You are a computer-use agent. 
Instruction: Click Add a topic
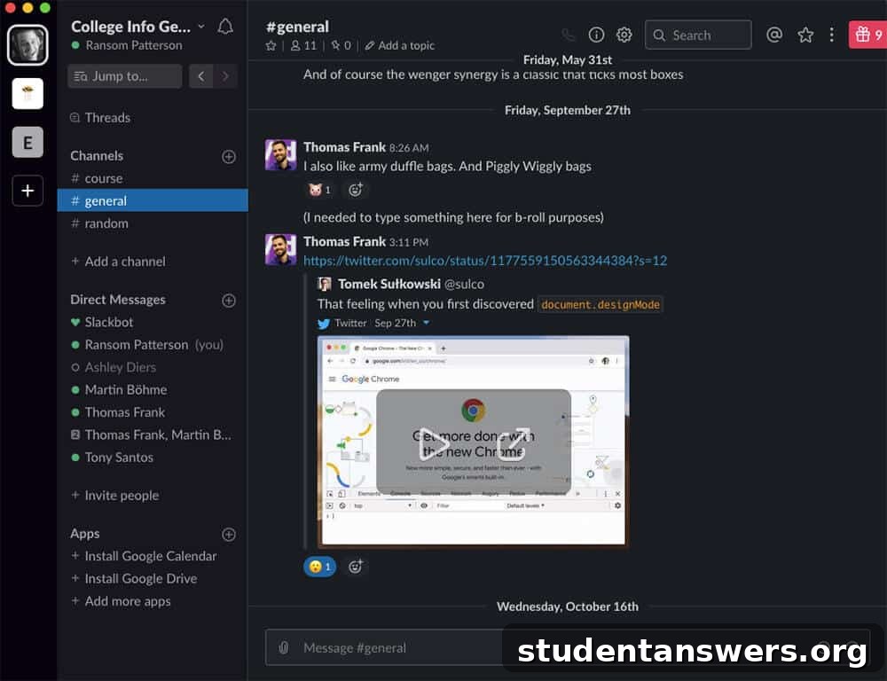click(399, 46)
